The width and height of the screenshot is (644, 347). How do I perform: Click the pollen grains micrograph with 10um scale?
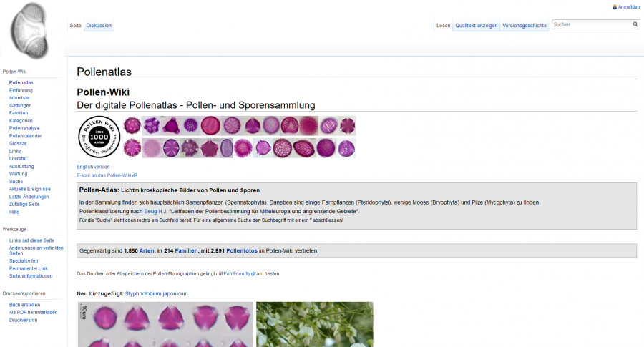coord(165,324)
